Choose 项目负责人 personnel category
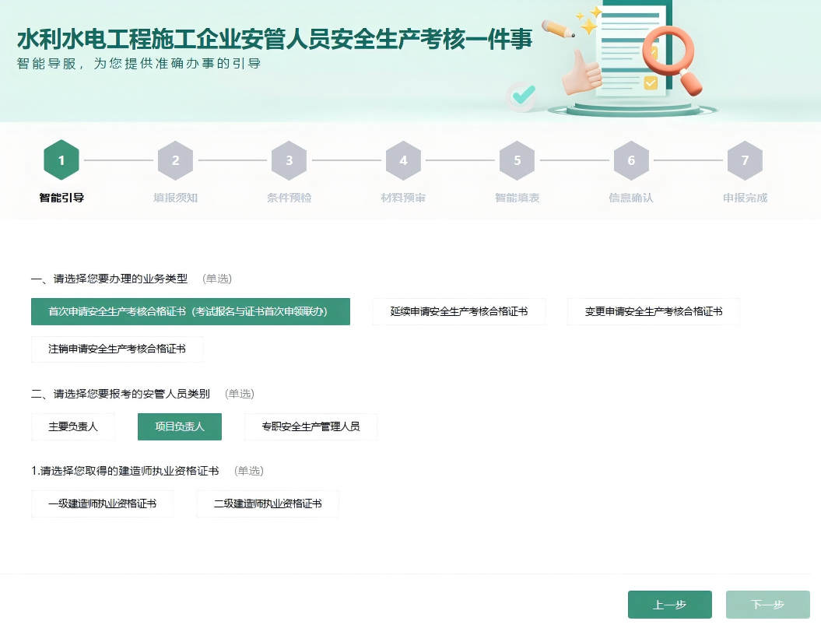This screenshot has width=821, height=628. (180, 426)
